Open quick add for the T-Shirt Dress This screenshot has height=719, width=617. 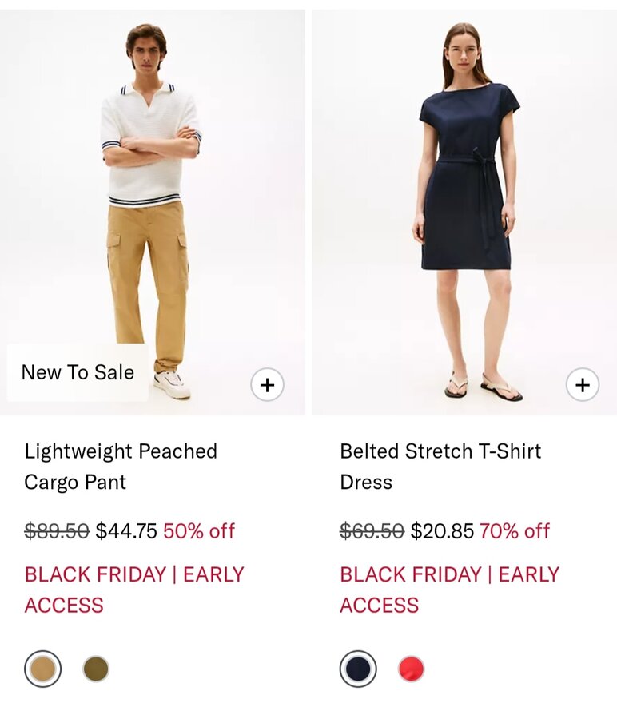coord(582,385)
